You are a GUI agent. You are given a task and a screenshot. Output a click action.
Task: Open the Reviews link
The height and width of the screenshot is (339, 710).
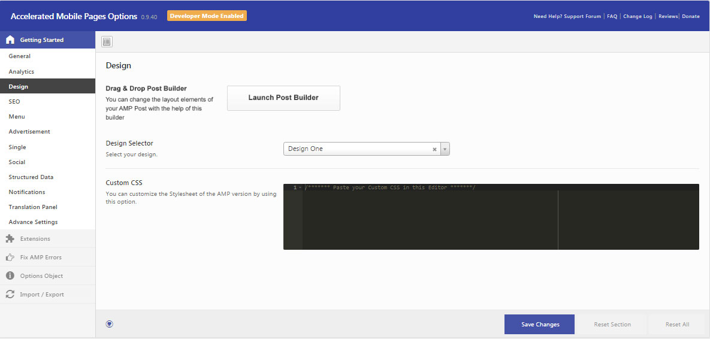click(668, 16)
